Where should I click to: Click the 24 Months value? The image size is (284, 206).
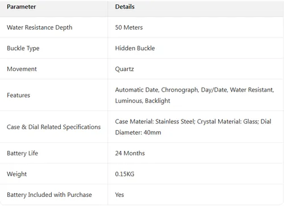[130, 153]
